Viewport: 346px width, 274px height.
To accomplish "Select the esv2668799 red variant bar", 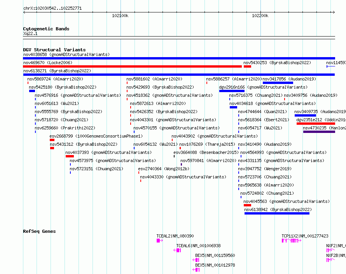I will [52, 140].
